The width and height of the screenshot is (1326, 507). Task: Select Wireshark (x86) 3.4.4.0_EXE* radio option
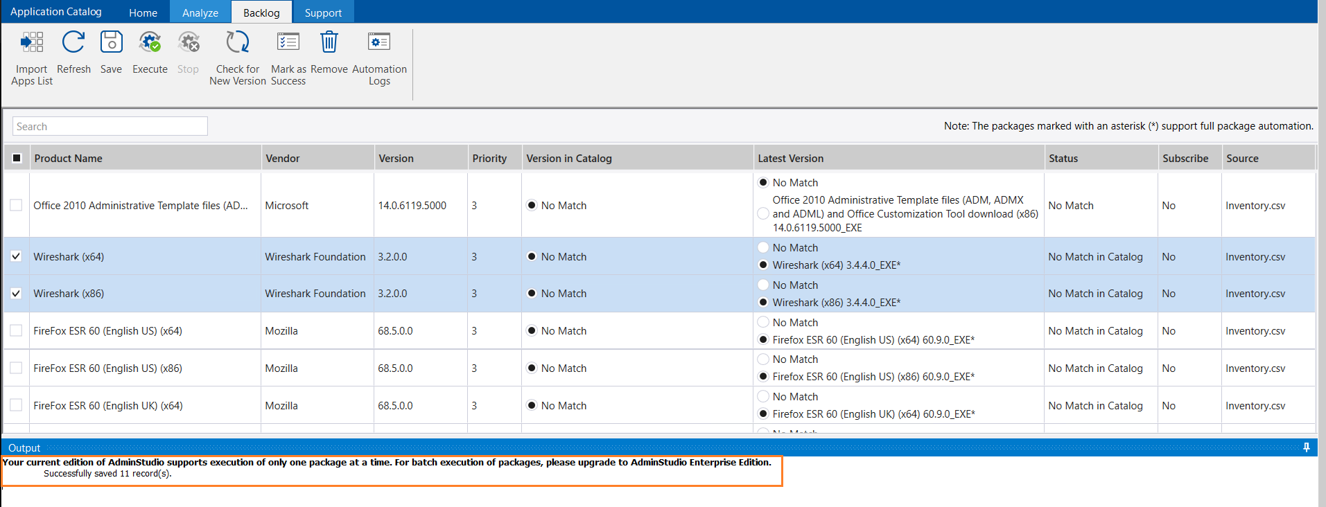[763, 302]
